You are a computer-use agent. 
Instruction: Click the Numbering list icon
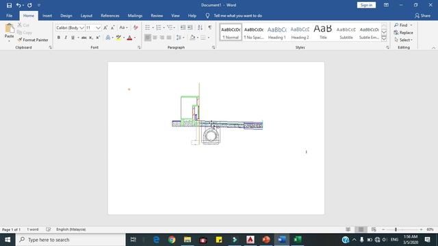point(159,27)
